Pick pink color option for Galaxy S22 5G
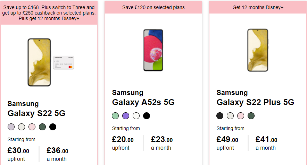Image resolution: width=307 pixels, height=165 pixels. coord(32,127)
